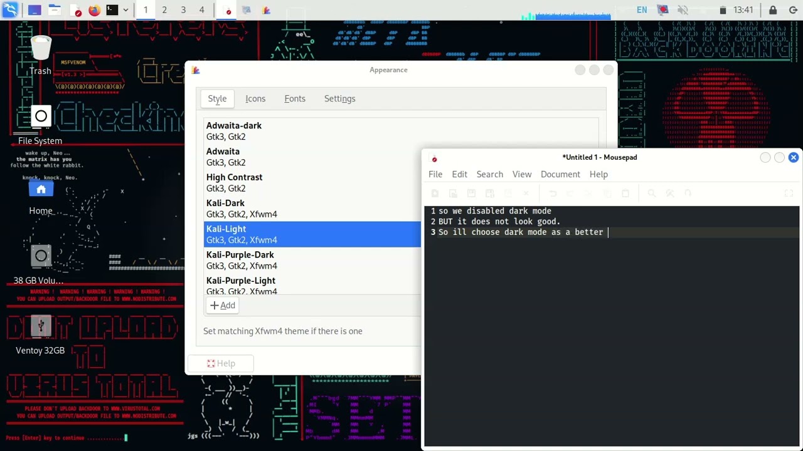Select the Kali-Dark theme
Screen dimensions: 803x451
pos(312,208)
